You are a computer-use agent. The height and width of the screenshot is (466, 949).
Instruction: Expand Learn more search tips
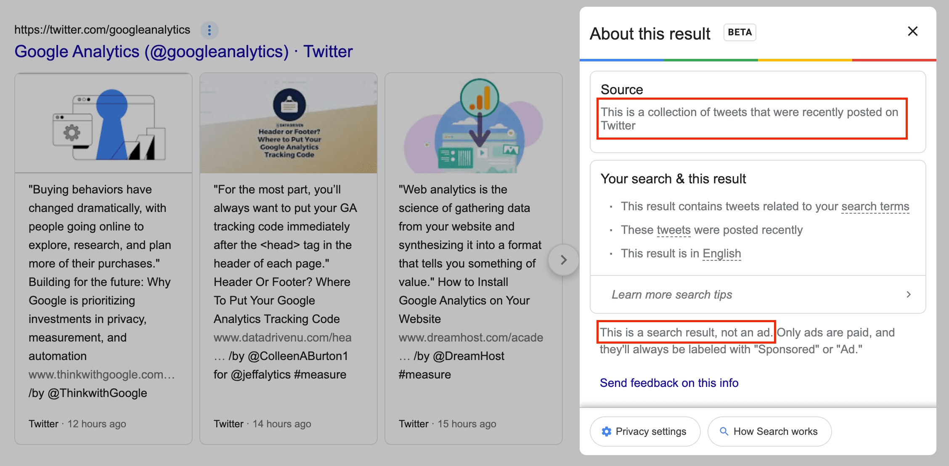tap(758, 294)
